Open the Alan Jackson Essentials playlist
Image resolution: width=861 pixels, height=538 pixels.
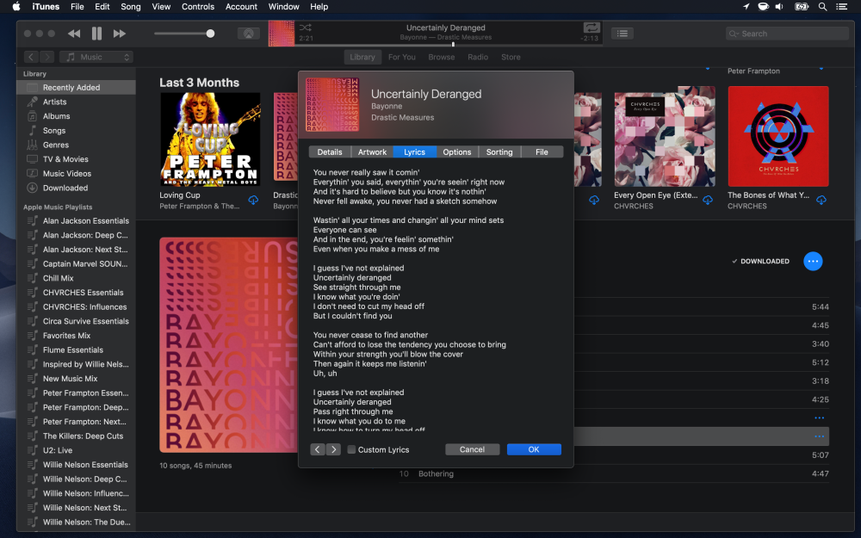coord(77,220)
